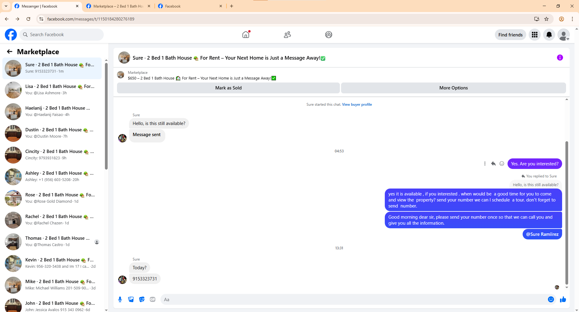Click the conversation list scrollbar

click(x=106, y=116)
